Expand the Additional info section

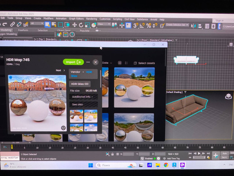[x=83, y=97]
